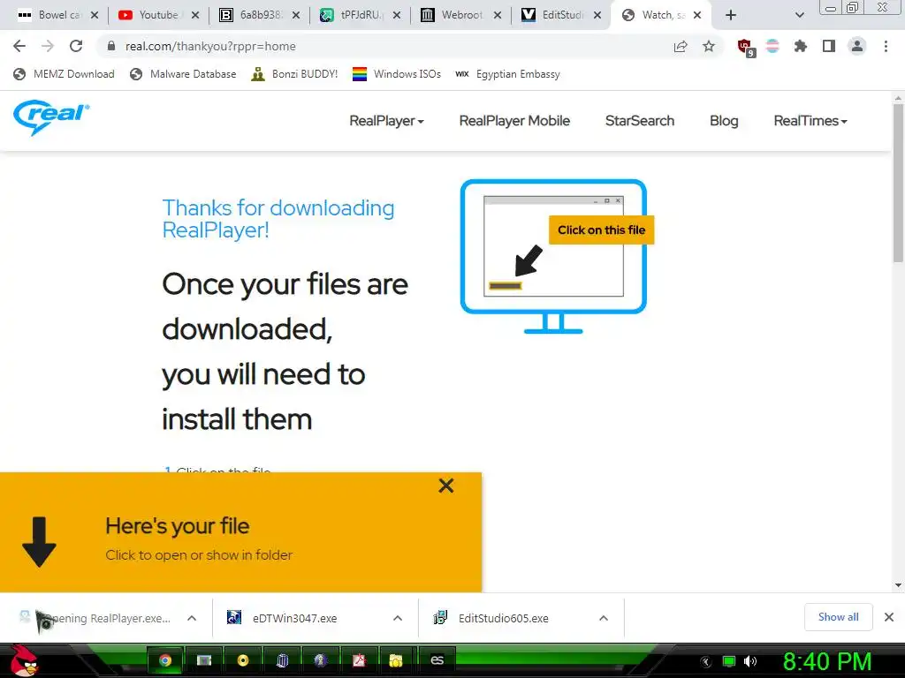The width and height of the screenshot is (905, 678).
Task: Click the address bar URL field
Action: [381, 46]
